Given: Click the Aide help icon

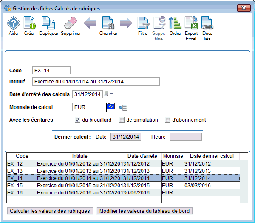Looking at the screenshot, I should coord(13,23).
